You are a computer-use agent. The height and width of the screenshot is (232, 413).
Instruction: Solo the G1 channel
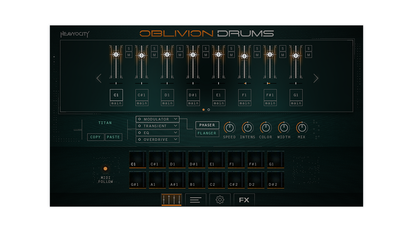(309, 48)
